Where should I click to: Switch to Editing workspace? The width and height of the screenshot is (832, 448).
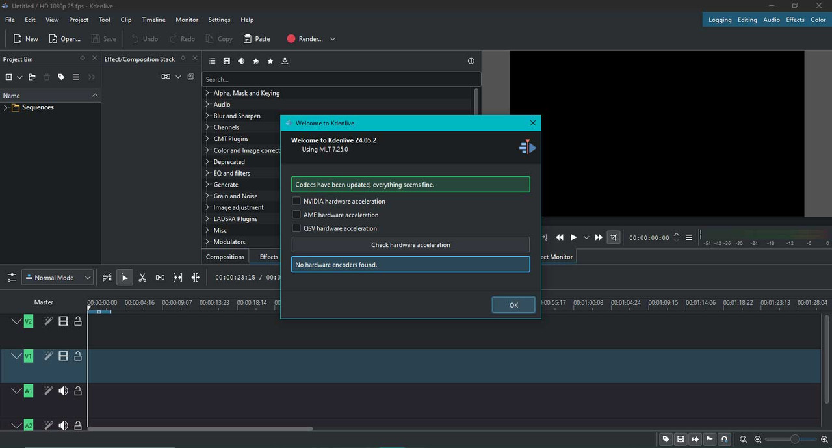pos(747,20)
